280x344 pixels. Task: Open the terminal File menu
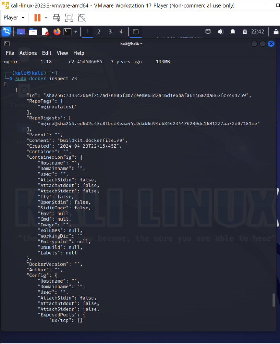[10, 53]
